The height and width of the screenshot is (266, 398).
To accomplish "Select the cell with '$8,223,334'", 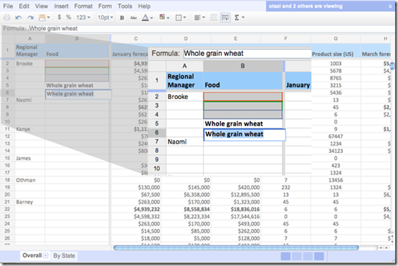I will (186, 216).
